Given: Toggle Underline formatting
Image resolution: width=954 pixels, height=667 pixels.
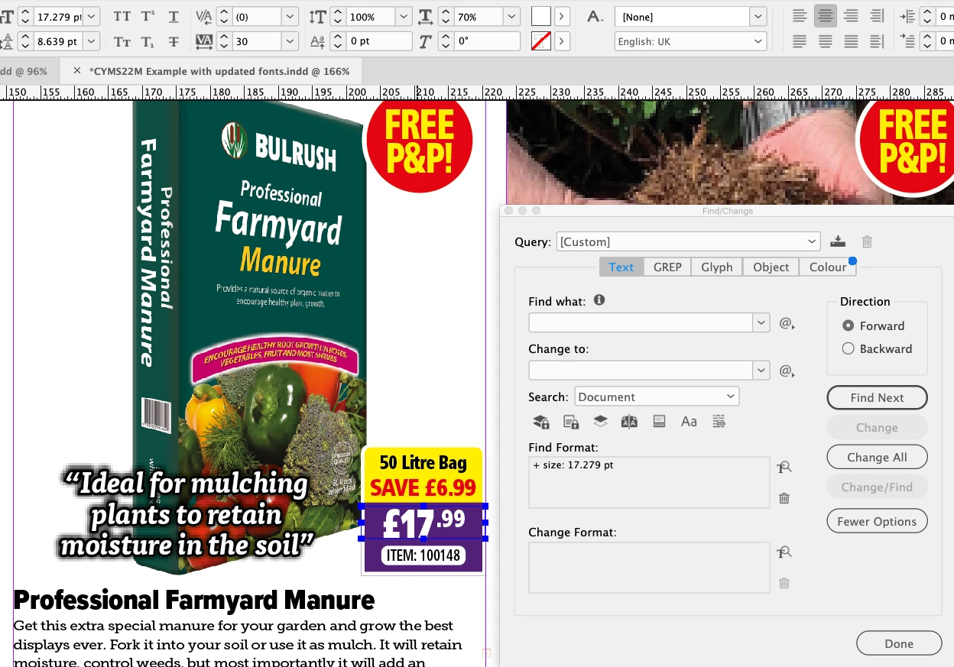Looking at the screenshot, I should (x=174, y=17).
